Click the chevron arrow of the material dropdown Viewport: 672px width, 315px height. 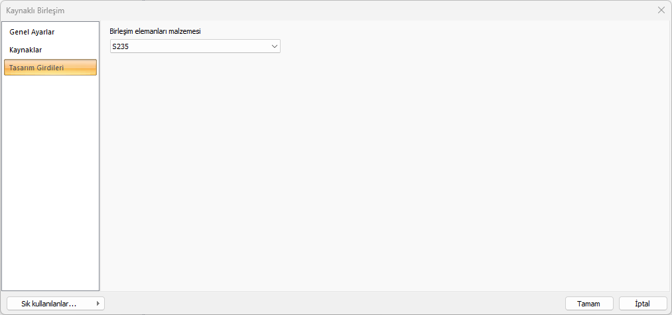275,46
